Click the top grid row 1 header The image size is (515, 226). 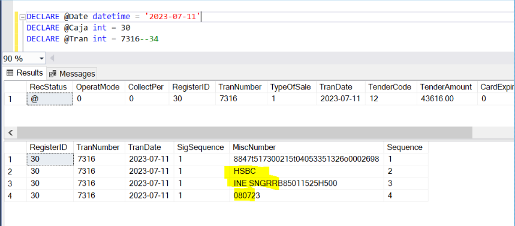coord(15,99)
